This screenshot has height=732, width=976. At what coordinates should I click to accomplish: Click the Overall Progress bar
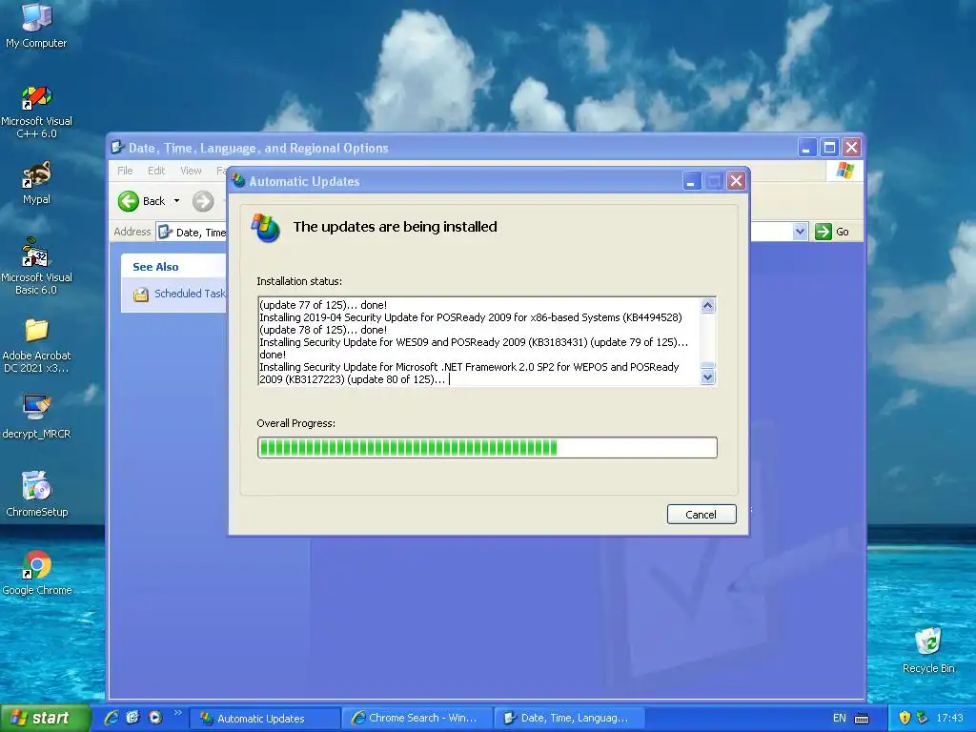487,448
